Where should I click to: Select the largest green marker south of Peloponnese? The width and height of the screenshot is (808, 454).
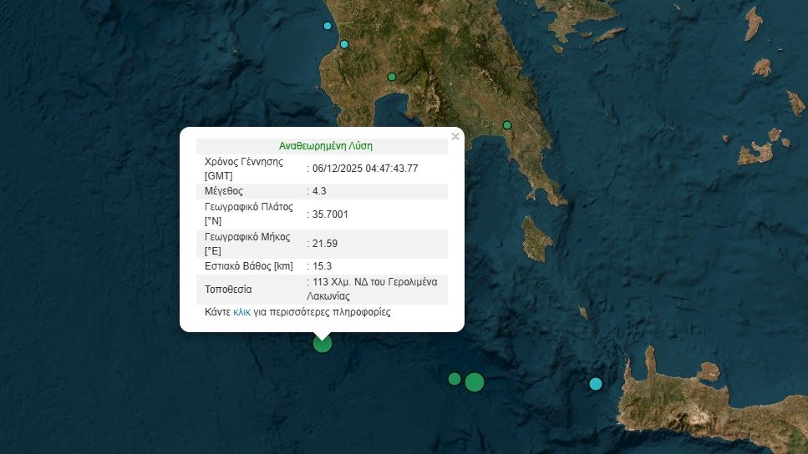(x=475, y=382)
